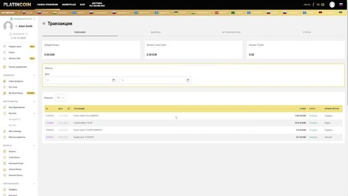Click the From date input field
Viewport: 348px width, 196px height.
pyautogui.click(x=81, y=80)
